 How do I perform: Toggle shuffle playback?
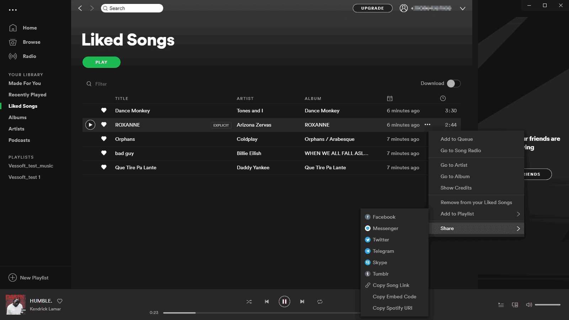249,302
